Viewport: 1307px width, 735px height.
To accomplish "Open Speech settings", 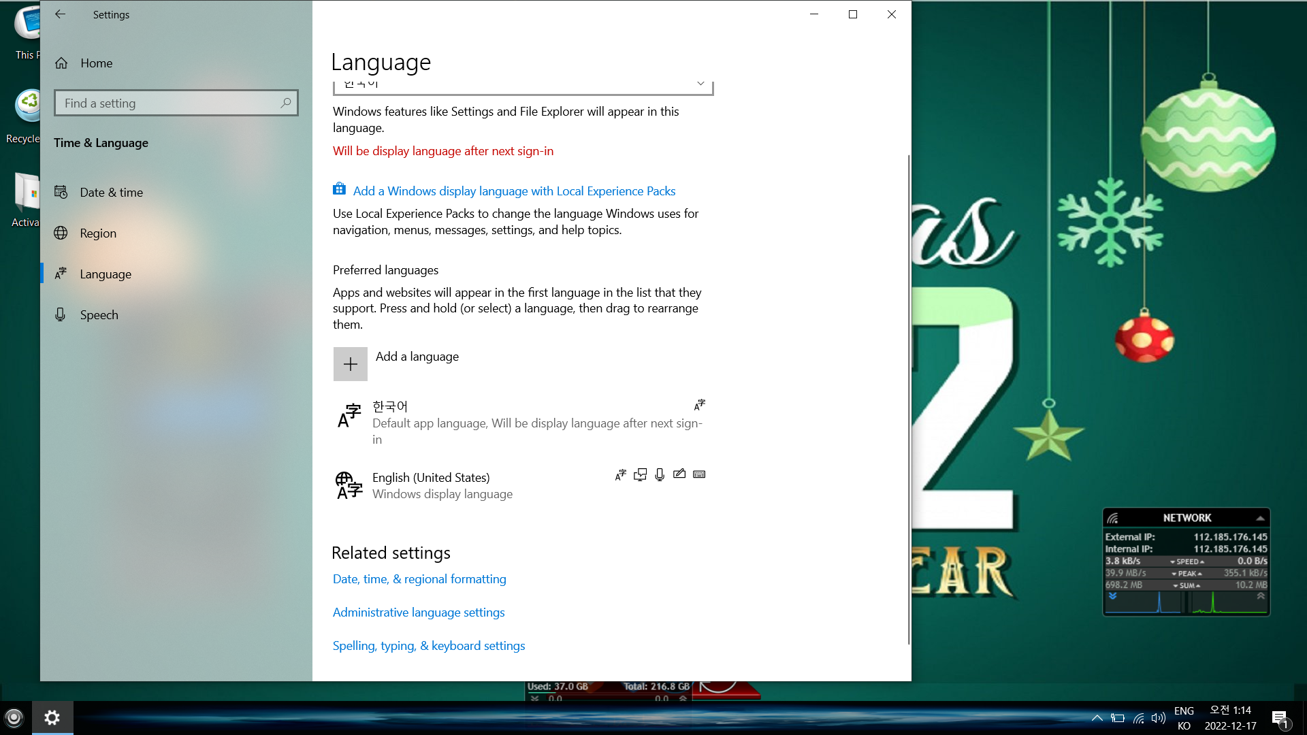I will click(x=176, y=314).
